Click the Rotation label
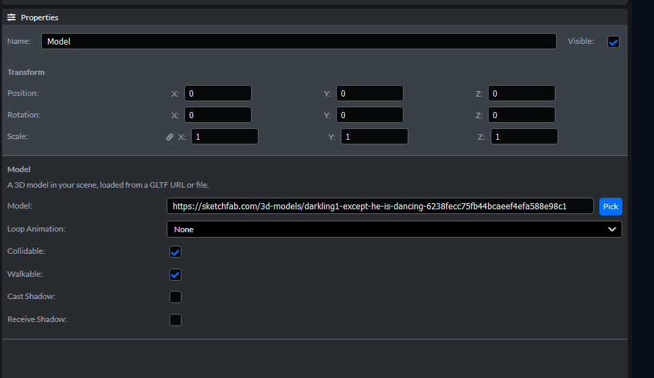 pyautogui.click(x=24, y=115)
